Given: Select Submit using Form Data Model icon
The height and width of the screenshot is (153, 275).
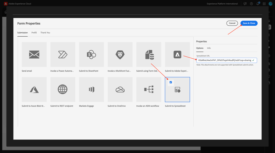Looking at the screenshot, I should [149, 54].
